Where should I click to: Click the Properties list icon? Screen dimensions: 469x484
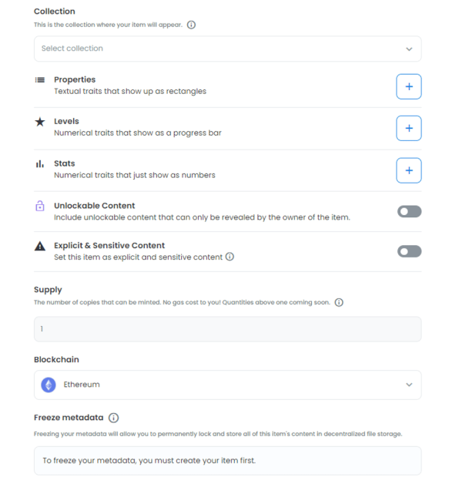coord(40,80)
